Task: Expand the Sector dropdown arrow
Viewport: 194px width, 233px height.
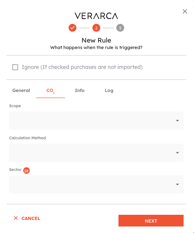Action: pyautogui.click(x=178, y=184)
